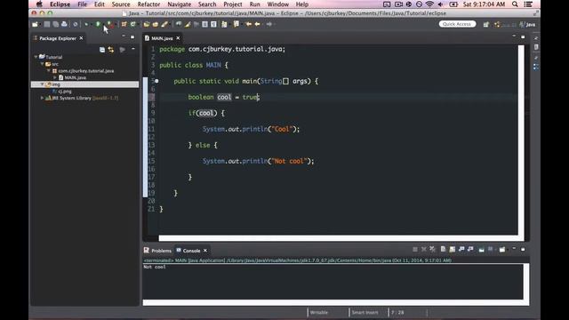Close the Package Explorer view tab
Image resolution: width=569 pixels, height=320 pixels.
tap(81, 38)
